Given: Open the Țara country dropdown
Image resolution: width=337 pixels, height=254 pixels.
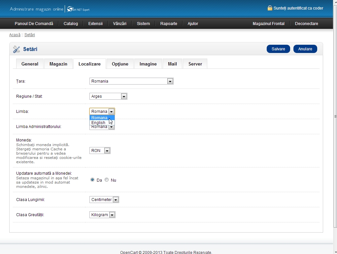Looking at the screenshot, I should click(131, 81).
